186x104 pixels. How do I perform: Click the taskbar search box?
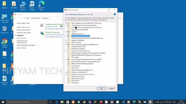pos(27,102)
